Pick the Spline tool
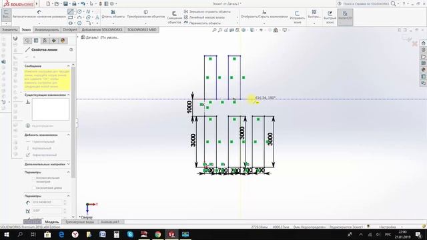This screenshot has height=240, width=427. [88, 11]
